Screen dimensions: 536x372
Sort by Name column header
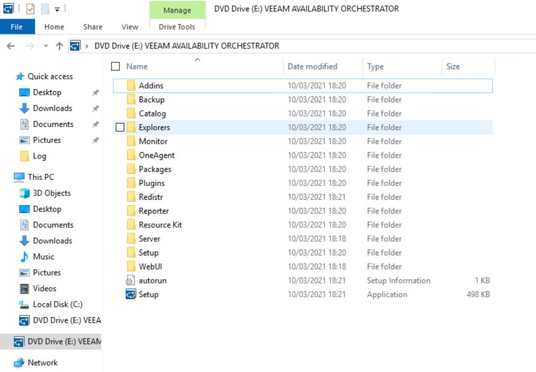click(x=137, y=66)
